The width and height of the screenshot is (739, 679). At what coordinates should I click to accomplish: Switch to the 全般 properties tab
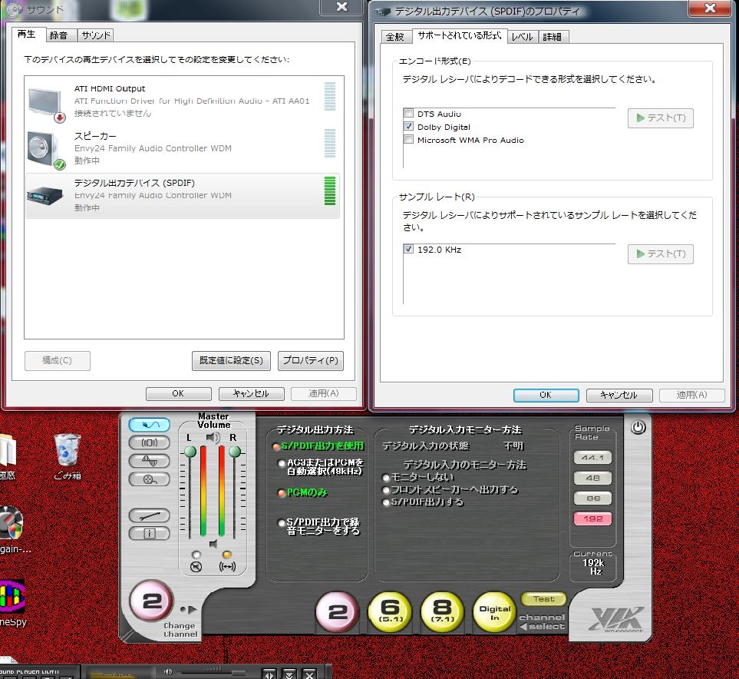[x=395, y=37]
